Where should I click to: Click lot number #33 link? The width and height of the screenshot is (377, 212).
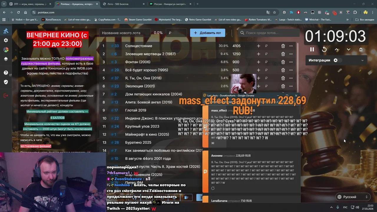[115, 46]
